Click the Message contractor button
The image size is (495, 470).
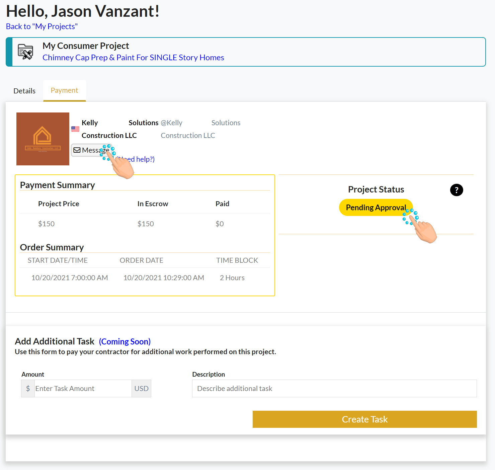click(91, 150)
